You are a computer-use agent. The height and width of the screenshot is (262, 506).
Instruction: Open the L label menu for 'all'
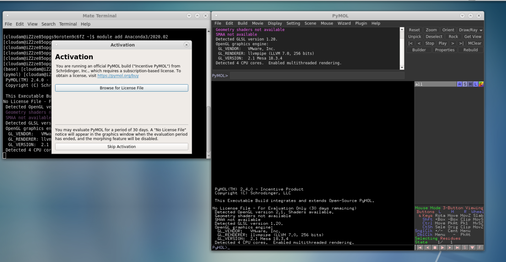point(476,84)
